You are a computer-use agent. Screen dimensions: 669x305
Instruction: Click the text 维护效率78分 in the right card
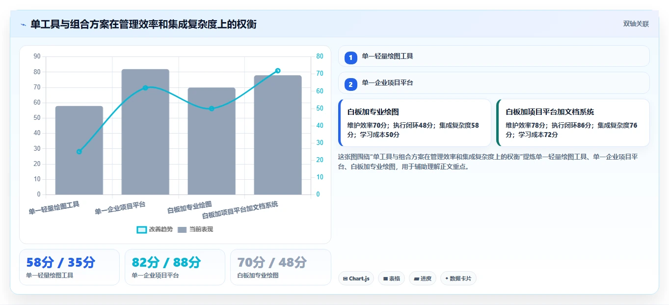pos(526,126)
